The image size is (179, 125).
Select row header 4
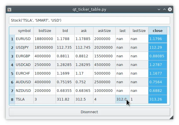click(x=12, y=65)
